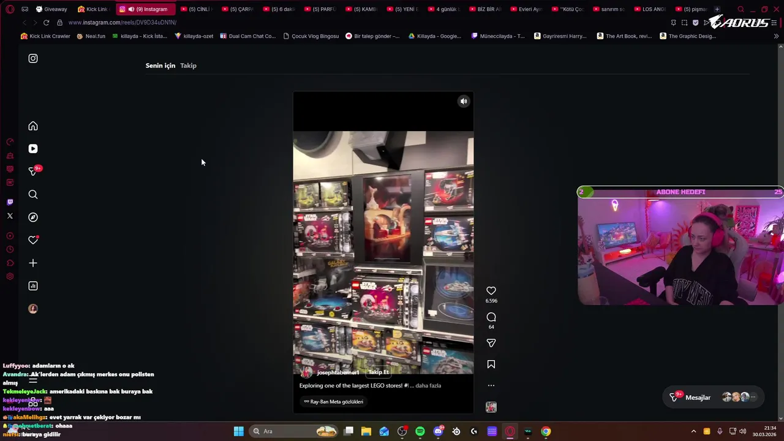Toggle reel sound with speaker icon
Viewport: 784px width, 441px height.
(464, 102)
